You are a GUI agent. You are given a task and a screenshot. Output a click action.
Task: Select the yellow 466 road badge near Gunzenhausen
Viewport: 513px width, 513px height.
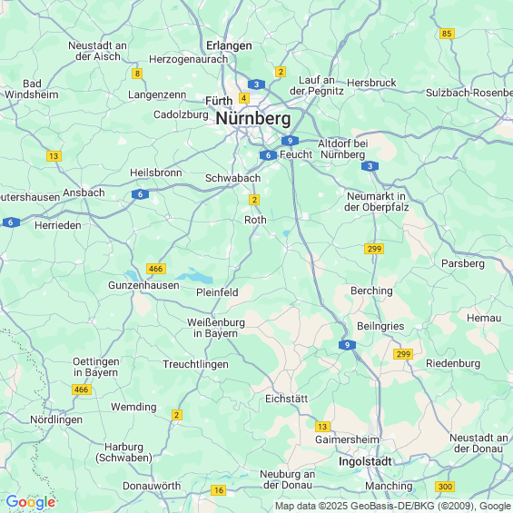point(156,269)
